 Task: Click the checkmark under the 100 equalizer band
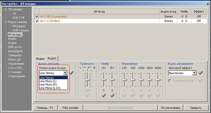tap(124, 96)
